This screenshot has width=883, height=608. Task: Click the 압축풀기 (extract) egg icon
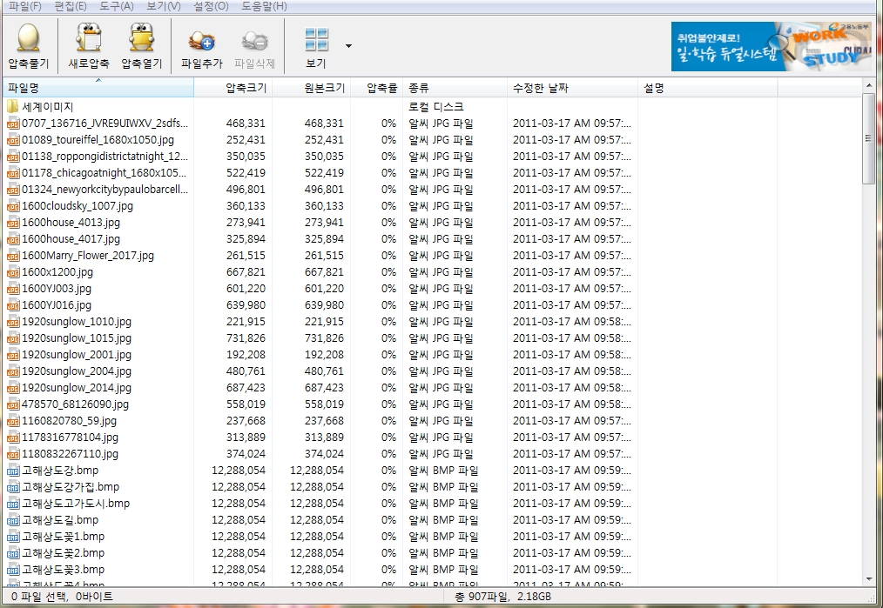[28, 39]
